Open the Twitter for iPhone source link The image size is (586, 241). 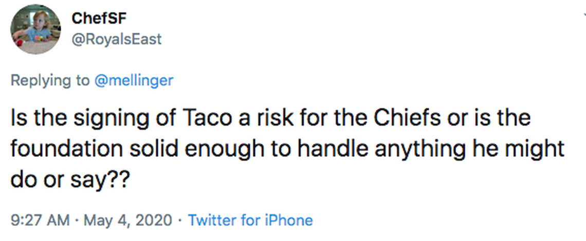point(250,220)
